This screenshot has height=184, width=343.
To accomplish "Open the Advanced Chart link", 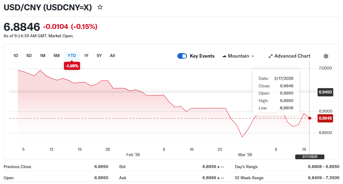I will [x=292, y=56].
